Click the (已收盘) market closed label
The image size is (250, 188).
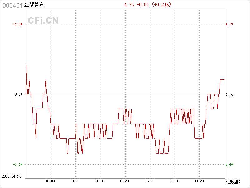(x=233, y=181)
